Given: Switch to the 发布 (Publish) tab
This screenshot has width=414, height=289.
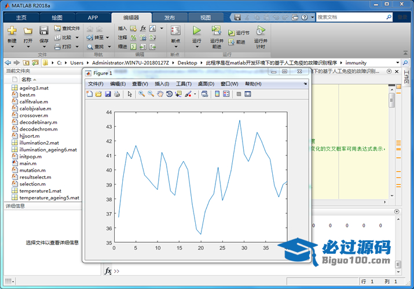Looking at the screenshot, I should pos(170,18).
